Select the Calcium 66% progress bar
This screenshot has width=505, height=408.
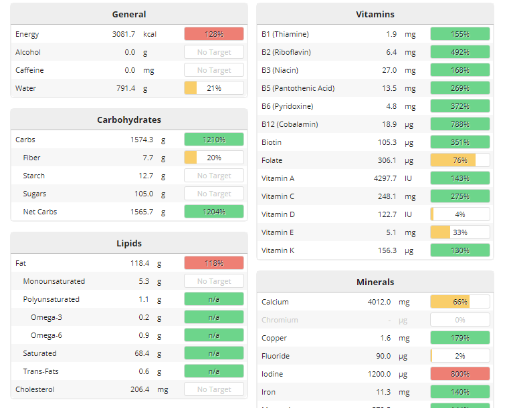460,302
